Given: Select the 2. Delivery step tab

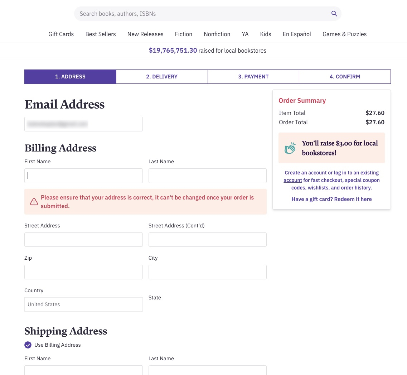Looking at the screenshot, I should coord(162,77).
